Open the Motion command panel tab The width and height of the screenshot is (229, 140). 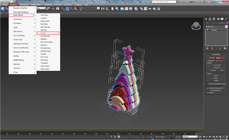(218, 19)
